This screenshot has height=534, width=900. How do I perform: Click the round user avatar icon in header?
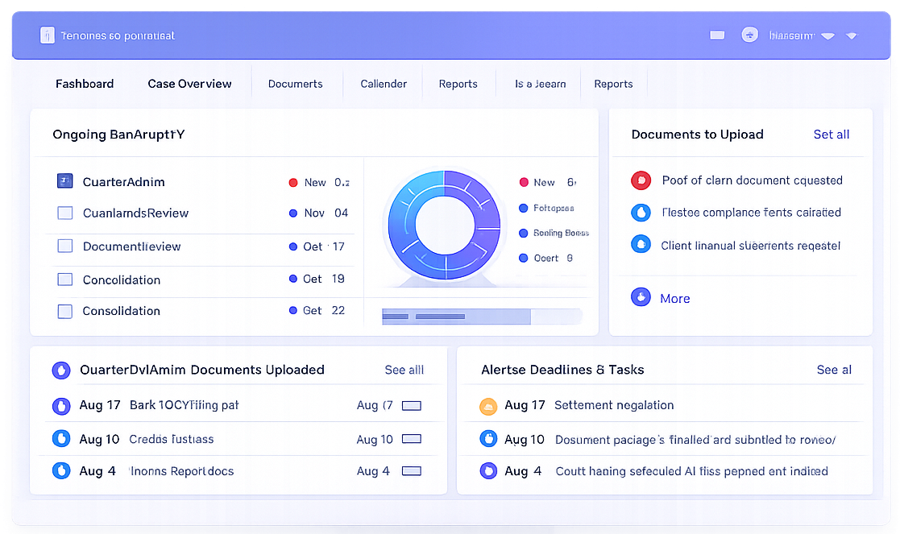click(x=749, y=35)
